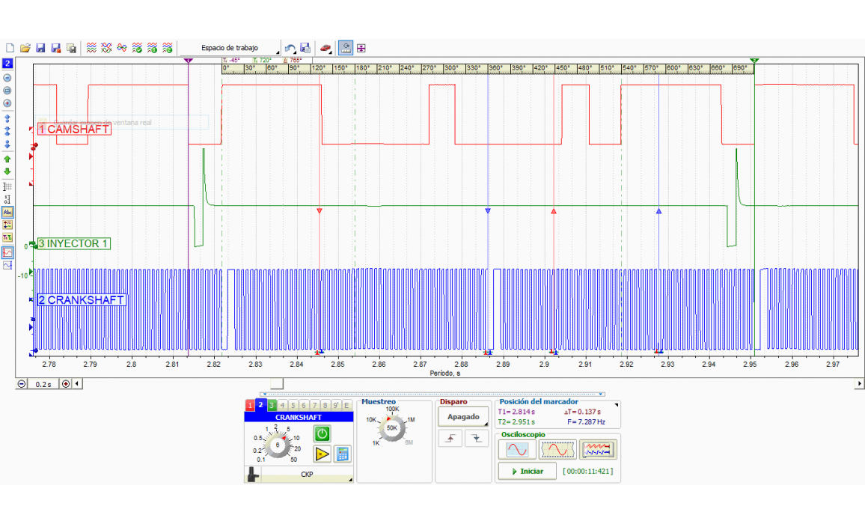Click the zoom-in plus icon in left sidebar
The height and width of the screenshot is (524, 865).
click(x=7, y=103)
